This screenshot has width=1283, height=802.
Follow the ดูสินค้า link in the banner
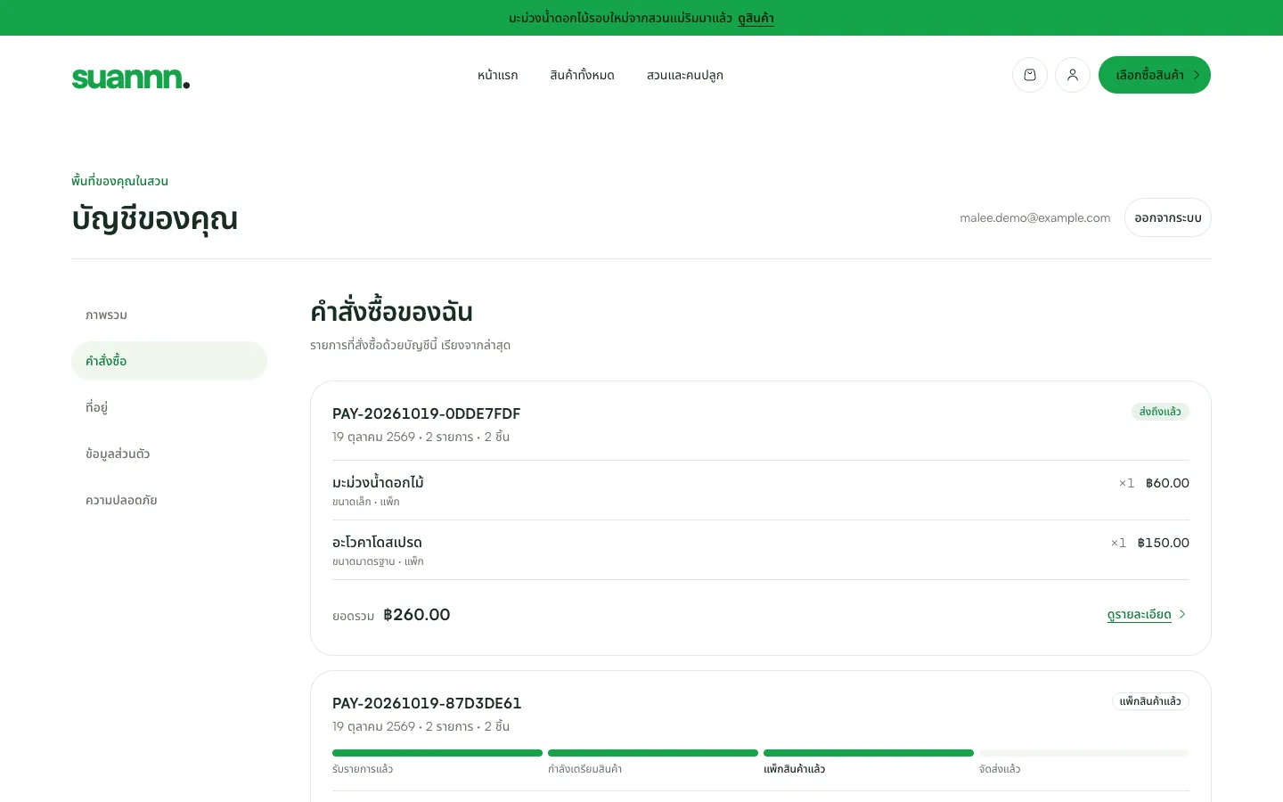click(756, 18)
